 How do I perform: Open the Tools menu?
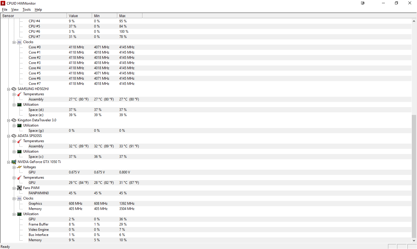27,10
